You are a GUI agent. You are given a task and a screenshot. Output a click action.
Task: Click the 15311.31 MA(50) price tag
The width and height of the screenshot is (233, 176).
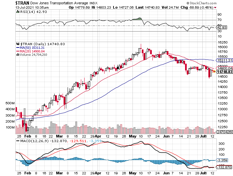pos(224,60)
